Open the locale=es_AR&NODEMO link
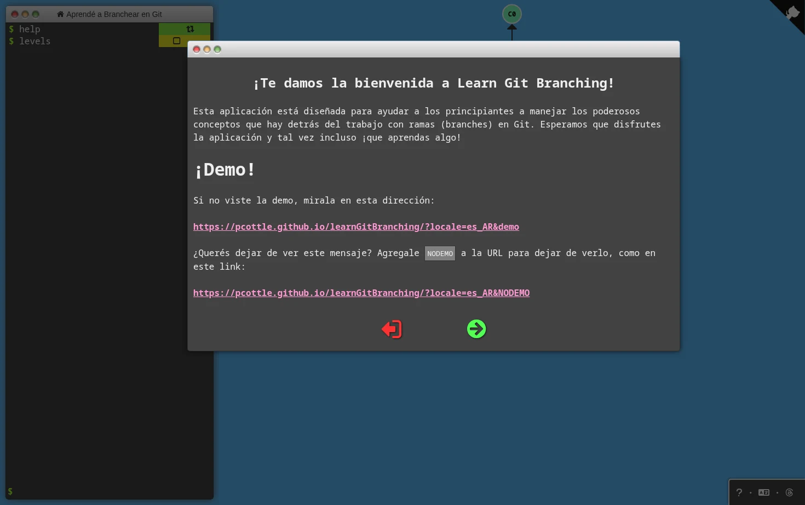The width and height of the screenshot is (805, 505). point(361,293)
